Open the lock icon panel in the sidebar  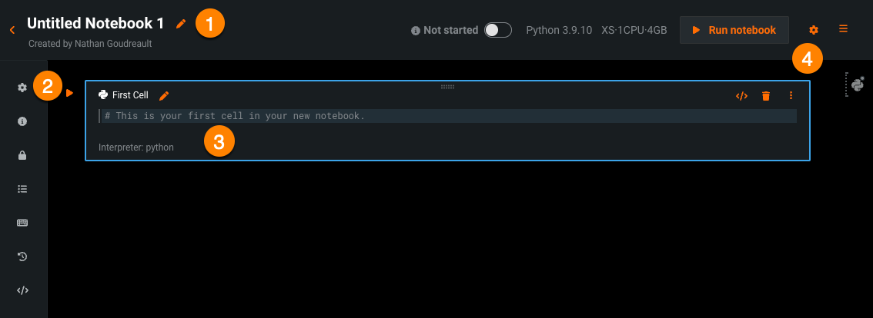[22, 155]
